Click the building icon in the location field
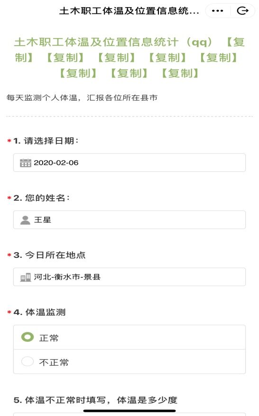 pyautogui.click(x=26, y=277)
